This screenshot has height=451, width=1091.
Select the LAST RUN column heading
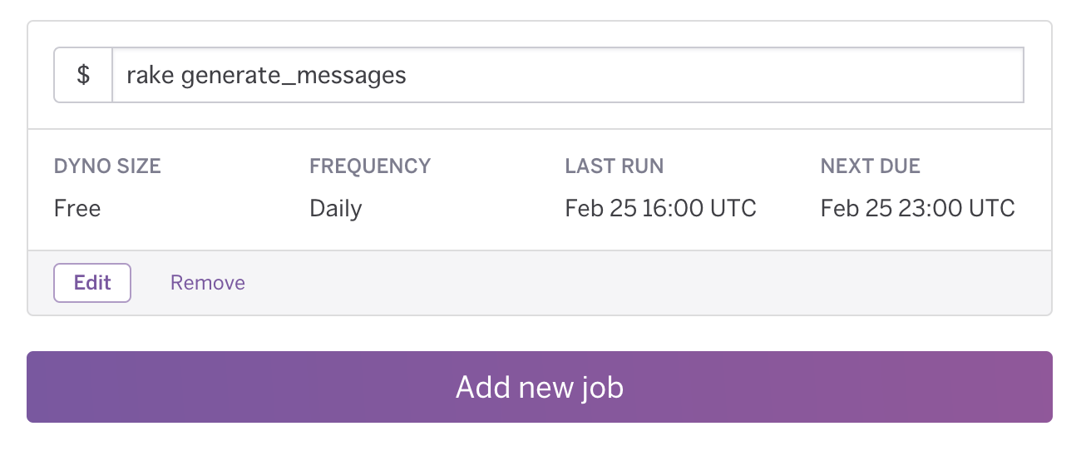point(615,166)
